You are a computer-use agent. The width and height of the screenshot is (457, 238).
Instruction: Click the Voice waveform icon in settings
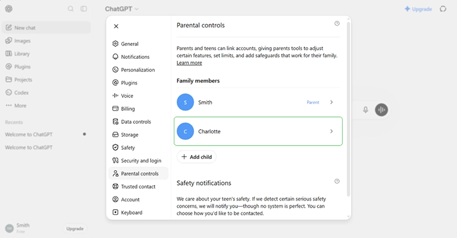[115, 96]
